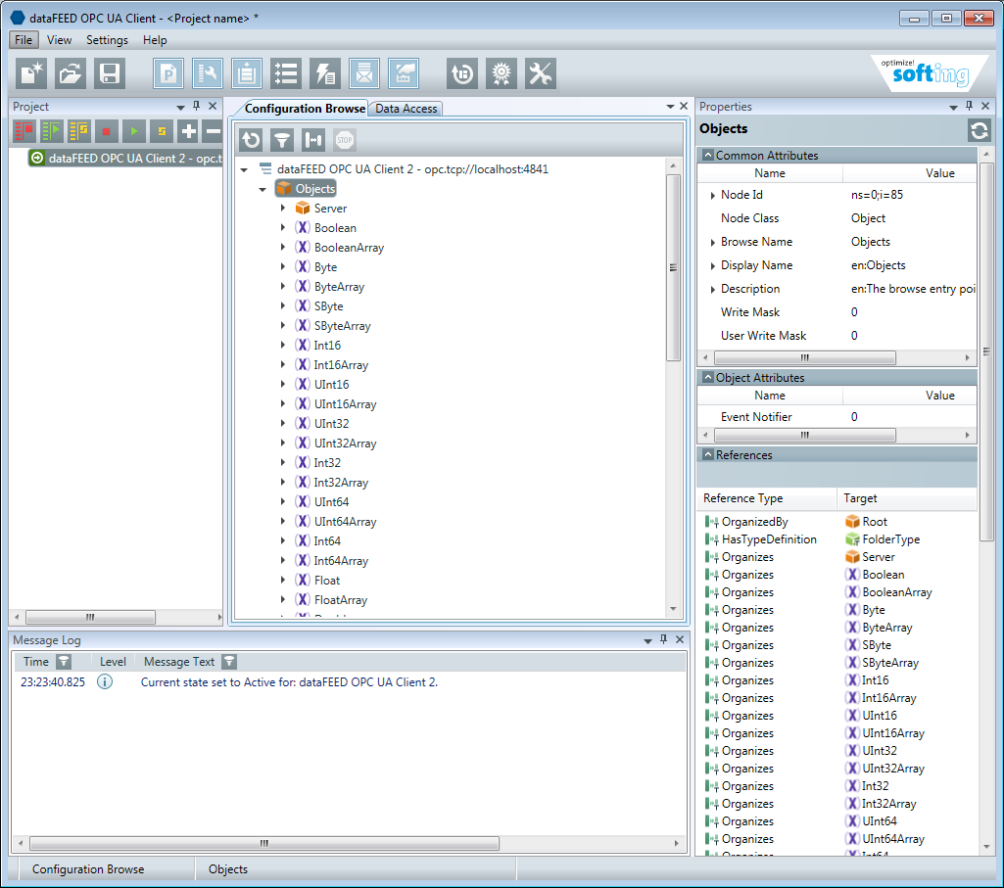Click the Common Attributes horizontal scrollbar
Image resolution: width=1004 pixels, height=888 pixels.
coord(804,357)
